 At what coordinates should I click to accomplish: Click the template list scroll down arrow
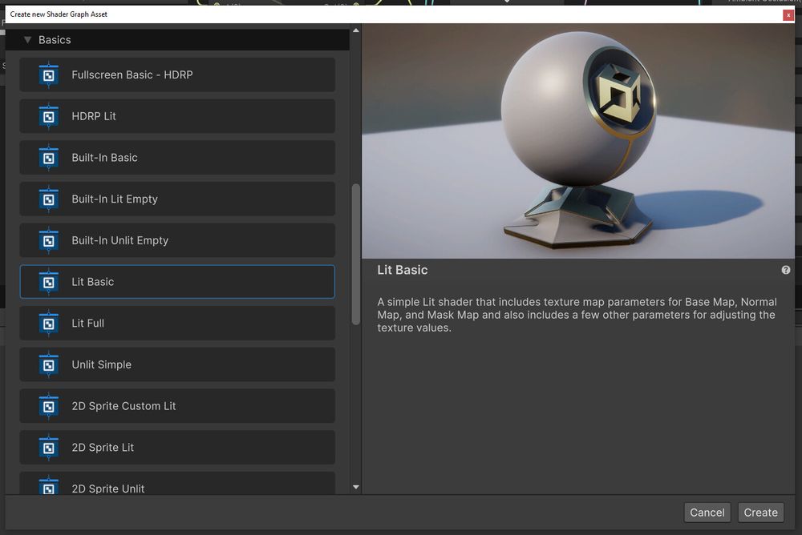click(356, 488)
